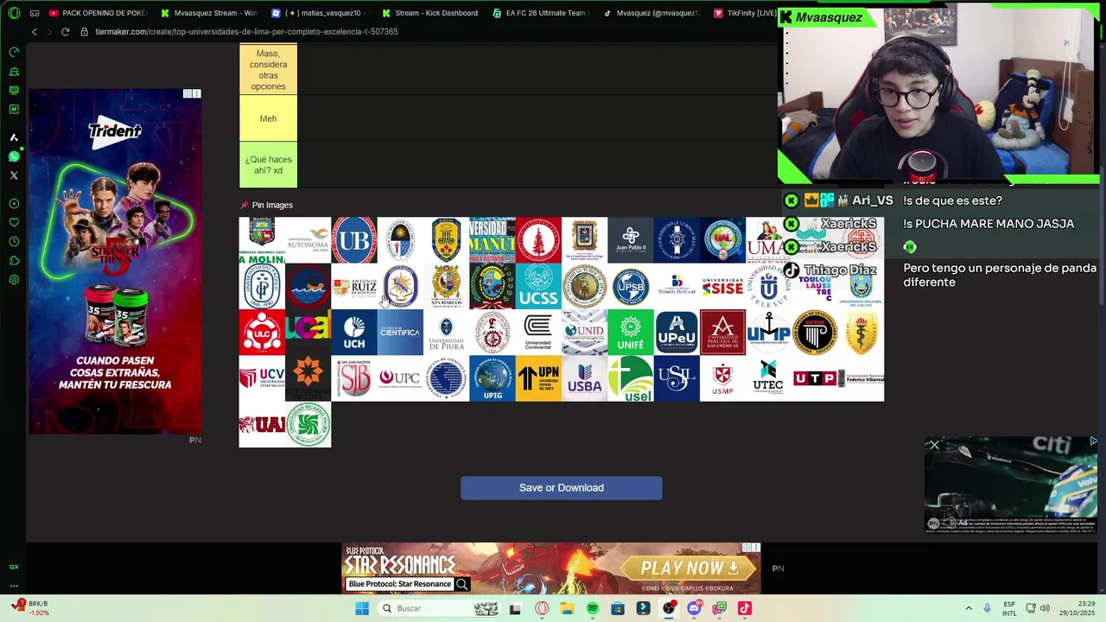Select the UCSS university logo tile
Image resolution: width=1106 pixels, height=622 pixels.
[538, 286]
